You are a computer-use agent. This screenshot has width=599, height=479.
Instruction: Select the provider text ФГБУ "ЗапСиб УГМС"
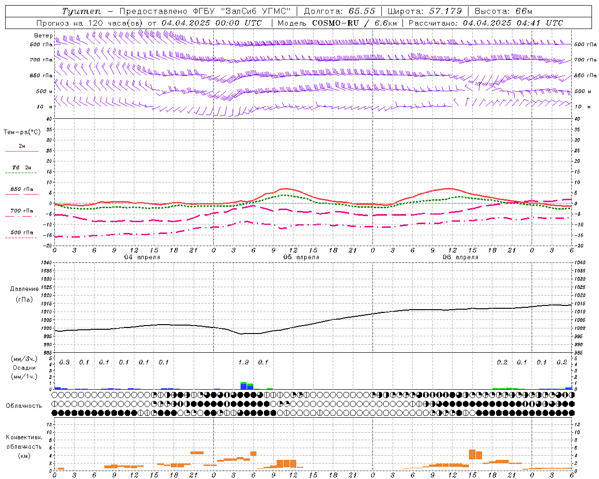[241, 11]
